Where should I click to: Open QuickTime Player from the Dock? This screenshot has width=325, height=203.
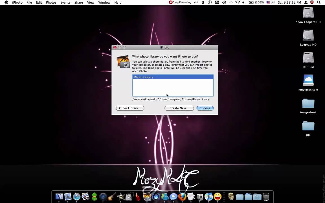[103, 196]
